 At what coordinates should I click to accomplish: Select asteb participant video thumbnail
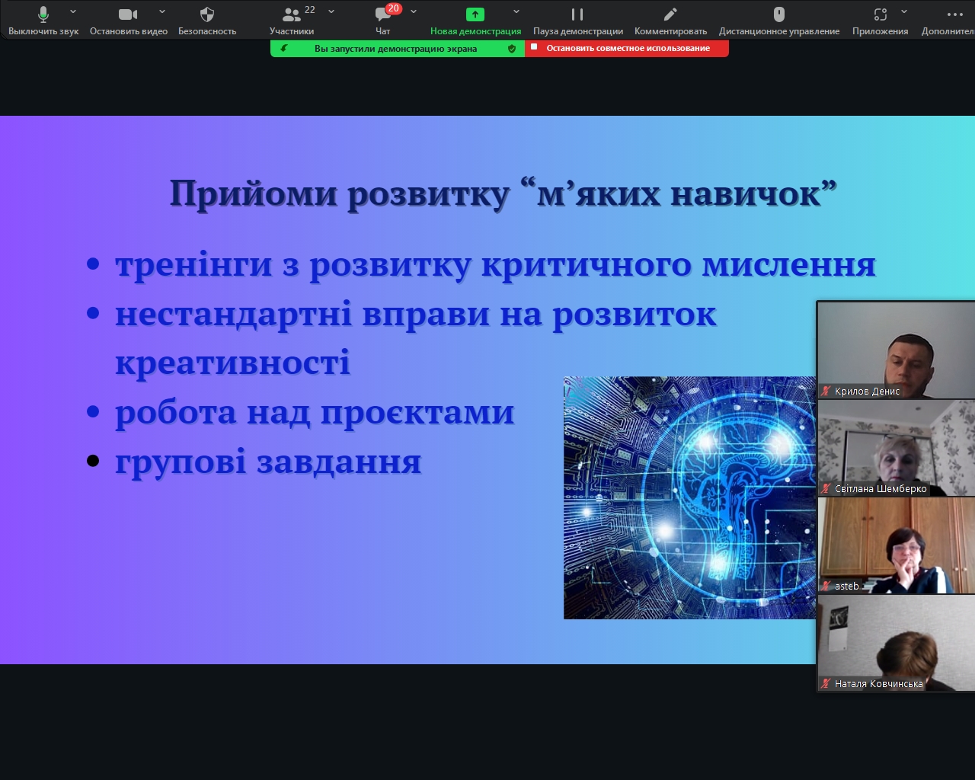click(x=897, y=545)
